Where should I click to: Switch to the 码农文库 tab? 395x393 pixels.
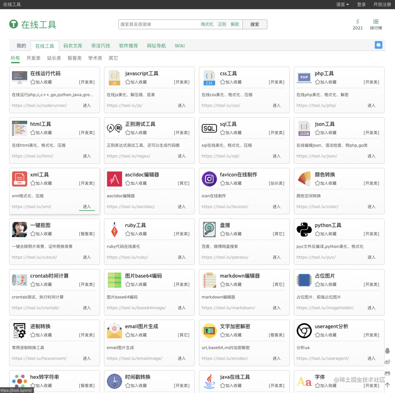(73, 46)
